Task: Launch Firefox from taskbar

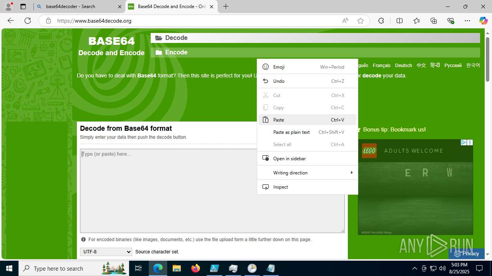Action: coord(196,268)
